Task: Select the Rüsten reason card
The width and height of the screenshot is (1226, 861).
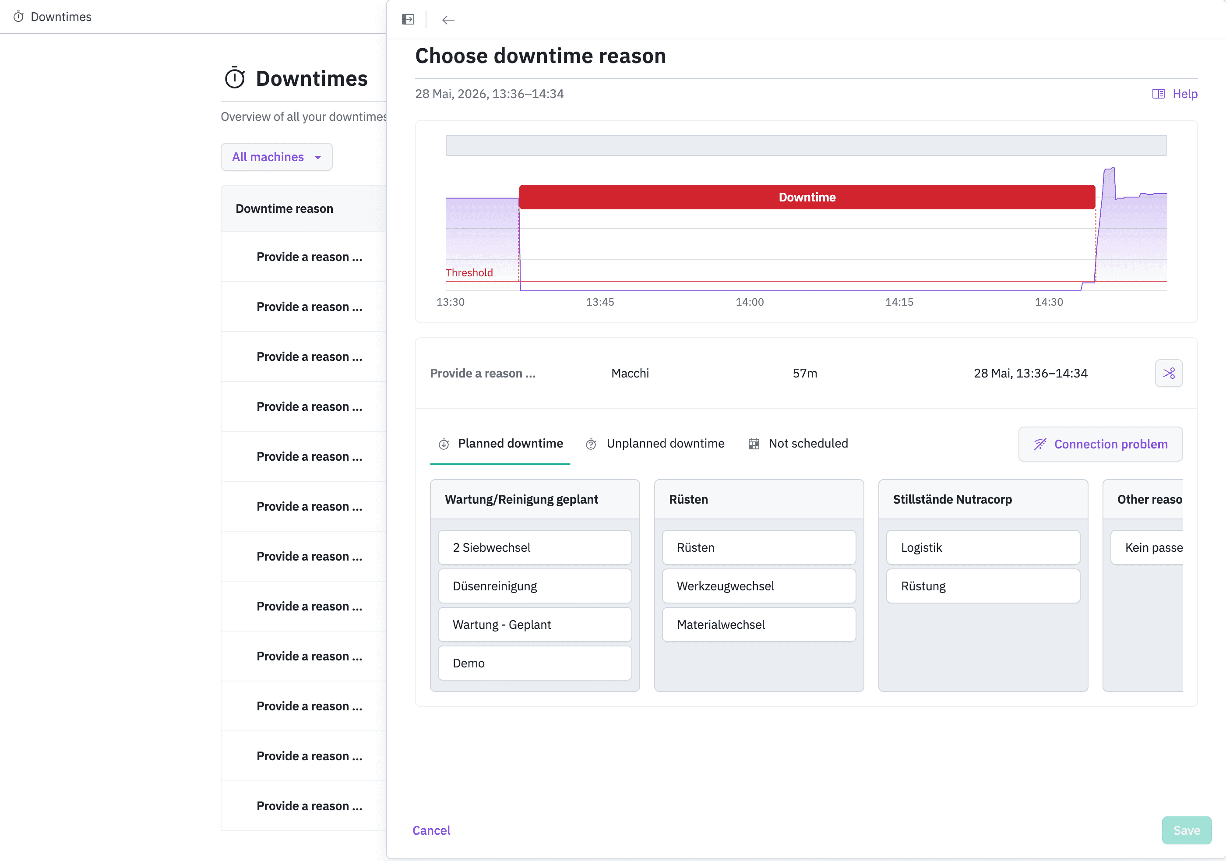Action: 759,547
